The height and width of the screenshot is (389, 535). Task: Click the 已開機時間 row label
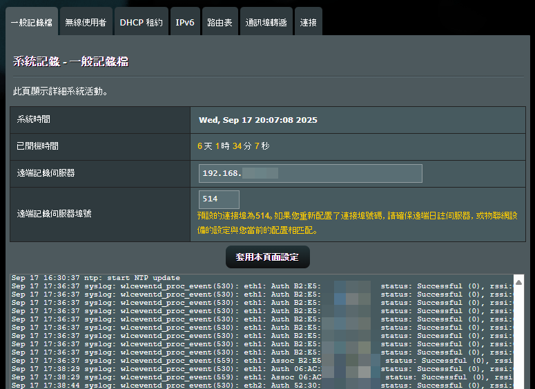38,146
